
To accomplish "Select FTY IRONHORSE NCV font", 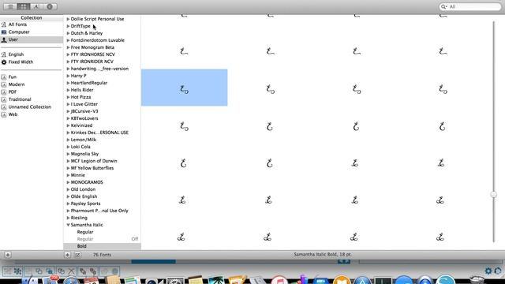I will [93, 54].
